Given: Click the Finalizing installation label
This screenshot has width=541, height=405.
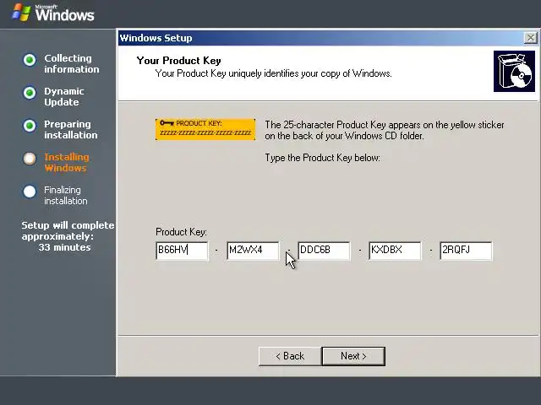Looking at the screenshot, I should click(x=66, y=195).
